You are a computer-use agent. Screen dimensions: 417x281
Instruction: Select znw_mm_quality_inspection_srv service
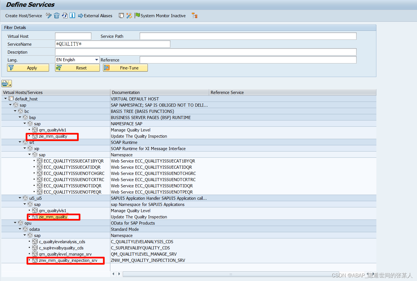click(x=68, y=260)
